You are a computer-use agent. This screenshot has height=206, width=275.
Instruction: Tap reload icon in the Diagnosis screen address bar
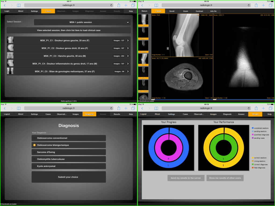click(111, 108)
